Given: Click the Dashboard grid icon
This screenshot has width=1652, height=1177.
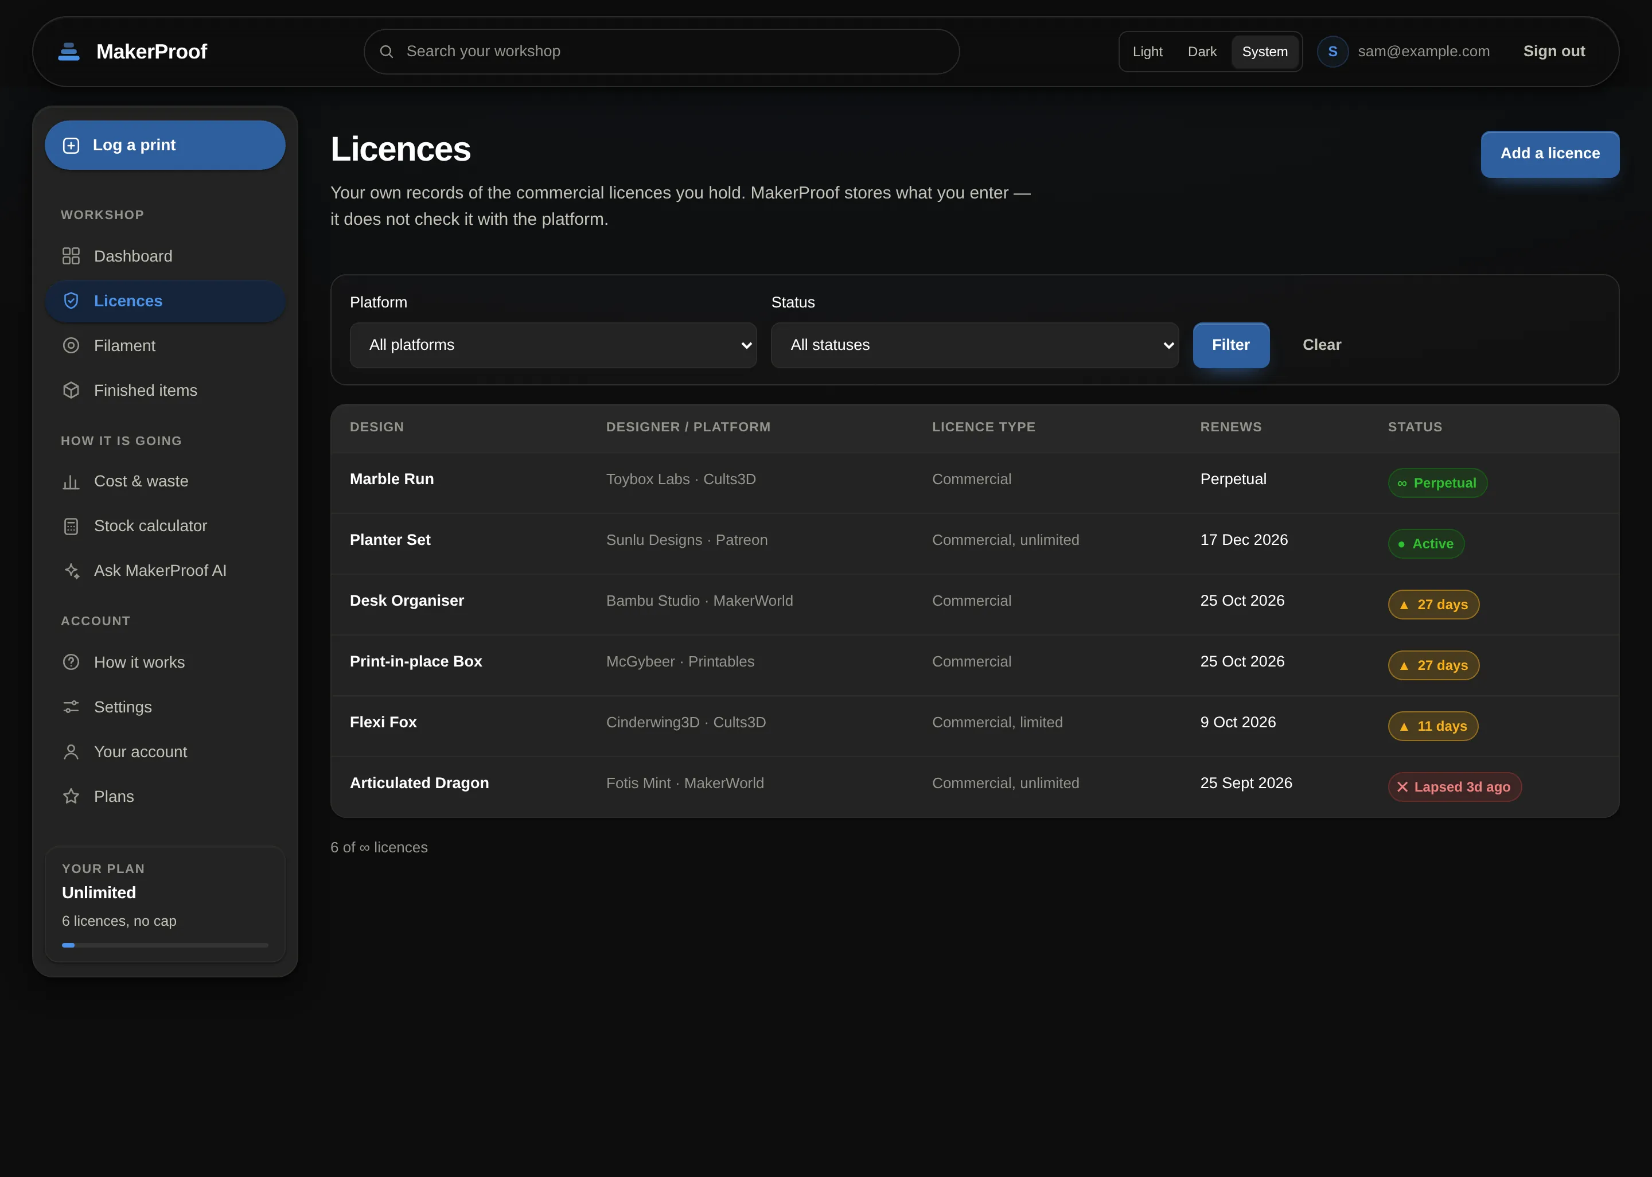Looking at the screenshot, I should click(71, 256).
